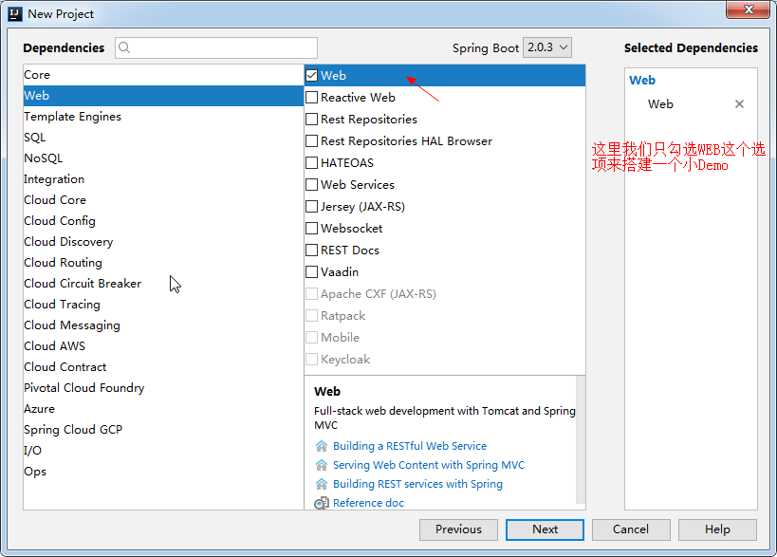
Task: Choose the NoSQL category
Action: pyautogui.click(x=163, y=158)
